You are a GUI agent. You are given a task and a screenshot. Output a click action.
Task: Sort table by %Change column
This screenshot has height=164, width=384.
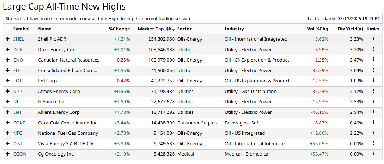[x=119, y=29]
